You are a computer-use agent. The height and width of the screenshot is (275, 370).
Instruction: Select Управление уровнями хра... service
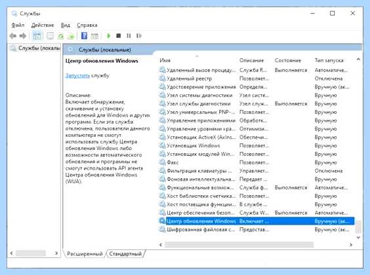[x=201, y=129]
